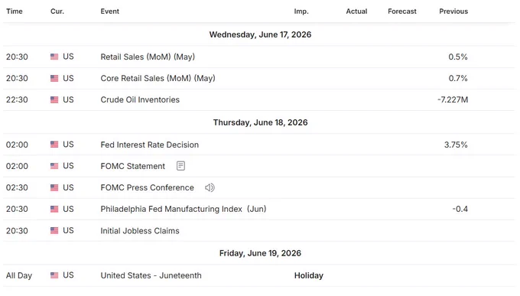Click previous value 0.7% for Core Retail Sales
Screen dimensions: 520x296
pos(458,78)
